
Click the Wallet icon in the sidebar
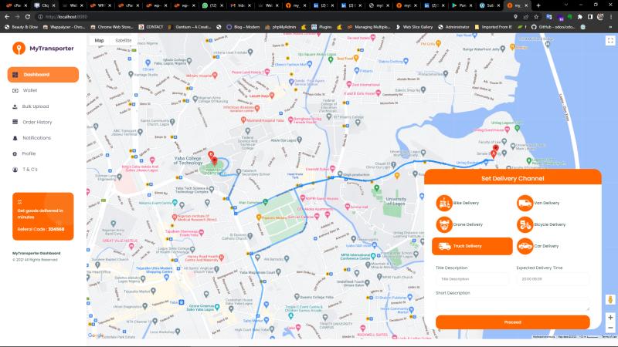[x=15, y=90]
